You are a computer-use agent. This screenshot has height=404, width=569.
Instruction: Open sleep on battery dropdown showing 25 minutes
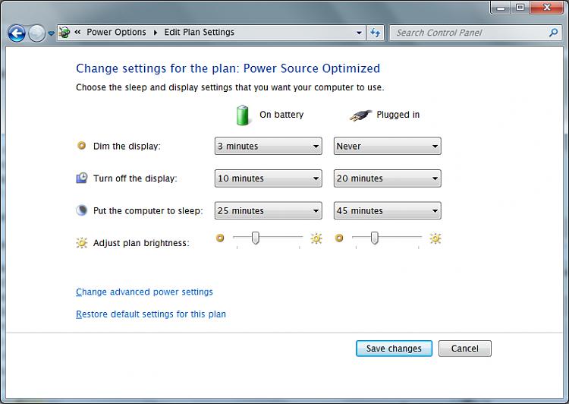point(268,210)
